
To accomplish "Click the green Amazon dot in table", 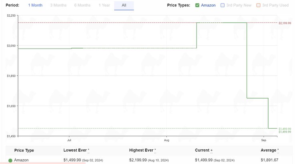I will pyautogui.click(x=10, y=160).
